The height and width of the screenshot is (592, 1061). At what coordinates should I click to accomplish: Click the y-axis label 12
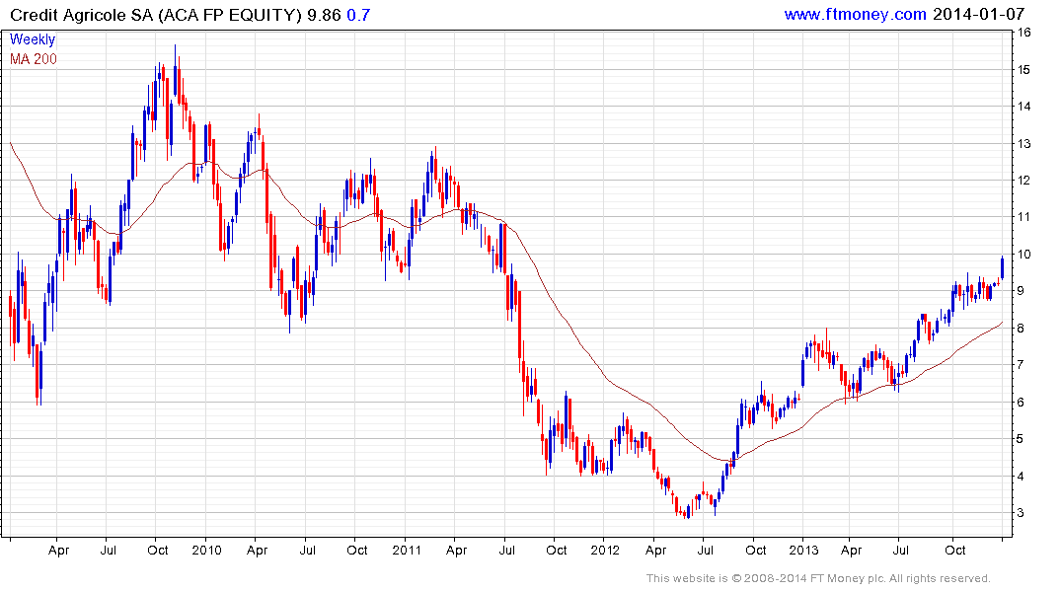tap(1023, 180)
